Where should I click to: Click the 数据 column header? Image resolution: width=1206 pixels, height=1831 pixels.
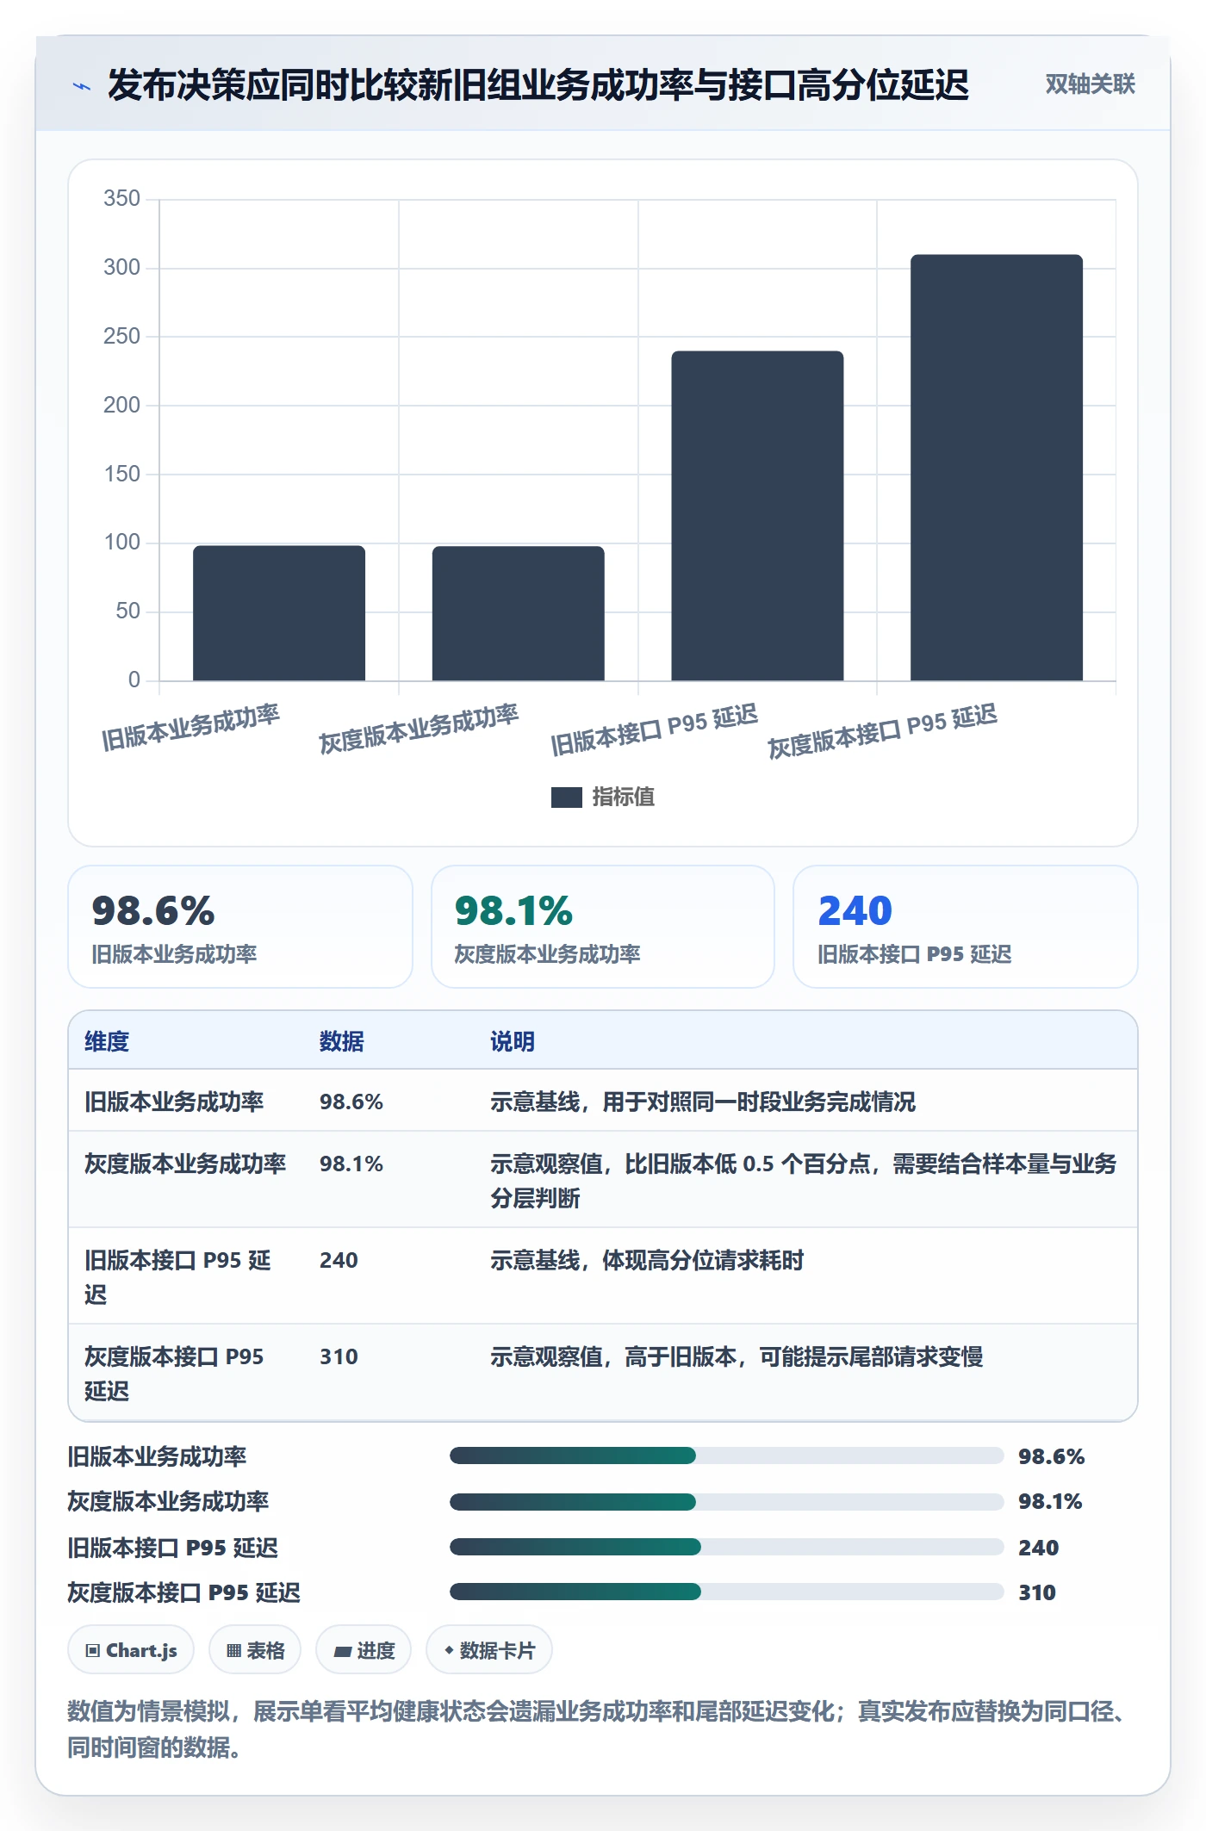(x=342, y=1041)
